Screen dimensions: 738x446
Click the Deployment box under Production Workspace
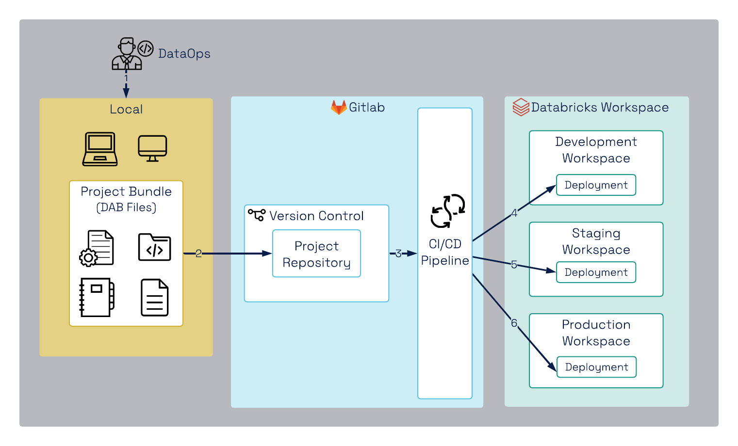tap(596, 367)
